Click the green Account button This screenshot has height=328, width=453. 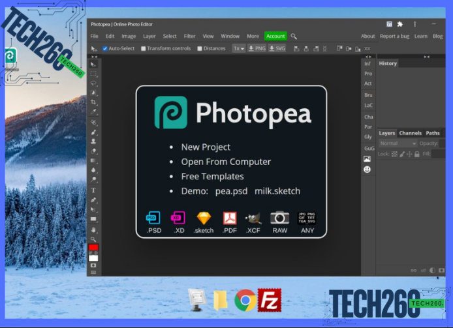(x=275, y=37)
